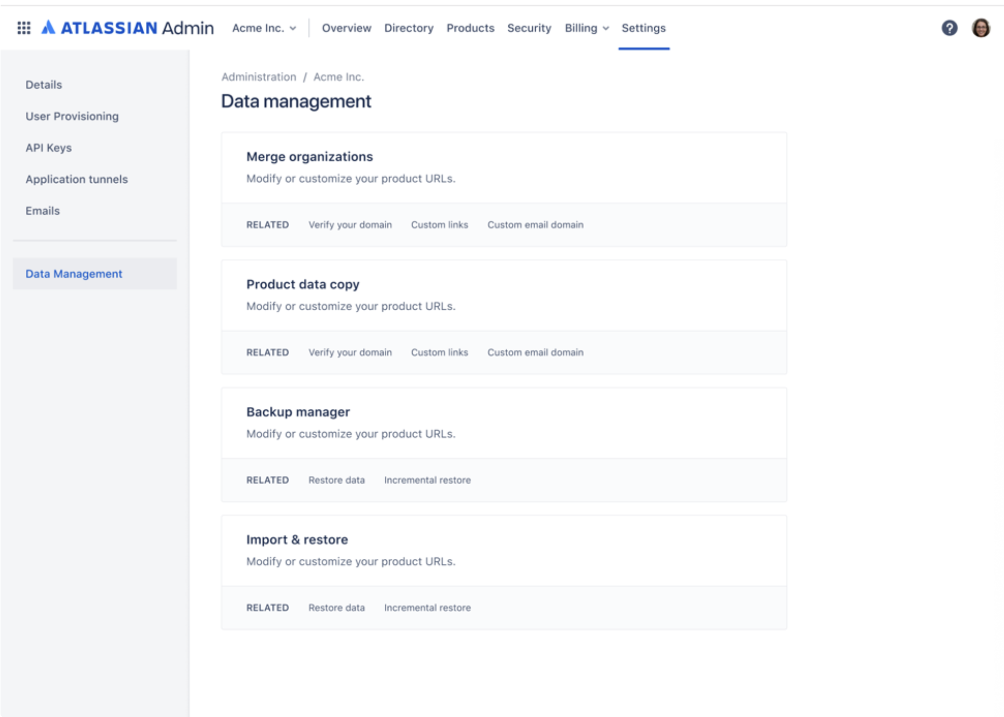Open Incremental restore under Import & restore
The width and height of the screenshot is (1004, 717).
point(427,608)
